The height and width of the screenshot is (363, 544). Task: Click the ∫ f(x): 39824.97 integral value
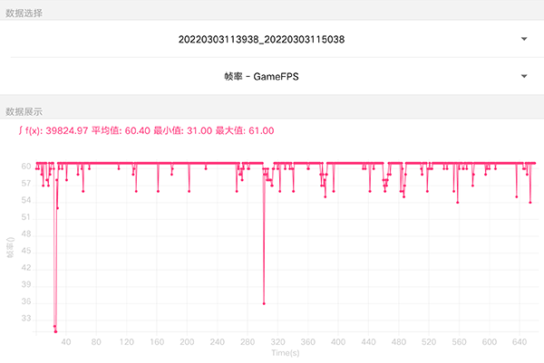[53, 131]
